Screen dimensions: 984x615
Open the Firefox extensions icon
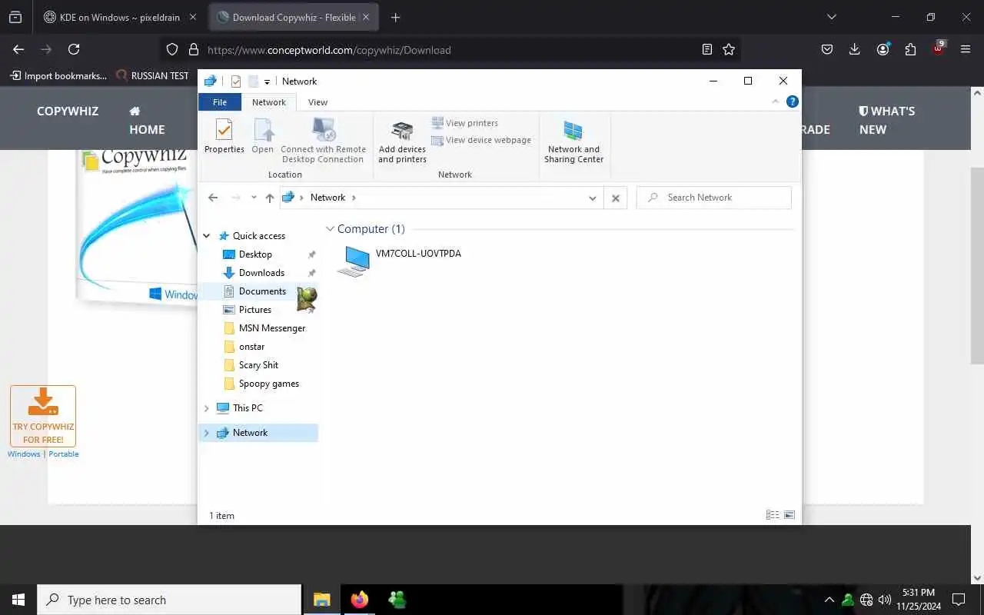point(910,49)
